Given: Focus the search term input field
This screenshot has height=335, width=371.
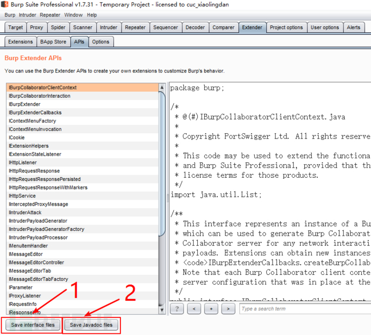Looking at the screenshot, I should (x=305, y=309).
